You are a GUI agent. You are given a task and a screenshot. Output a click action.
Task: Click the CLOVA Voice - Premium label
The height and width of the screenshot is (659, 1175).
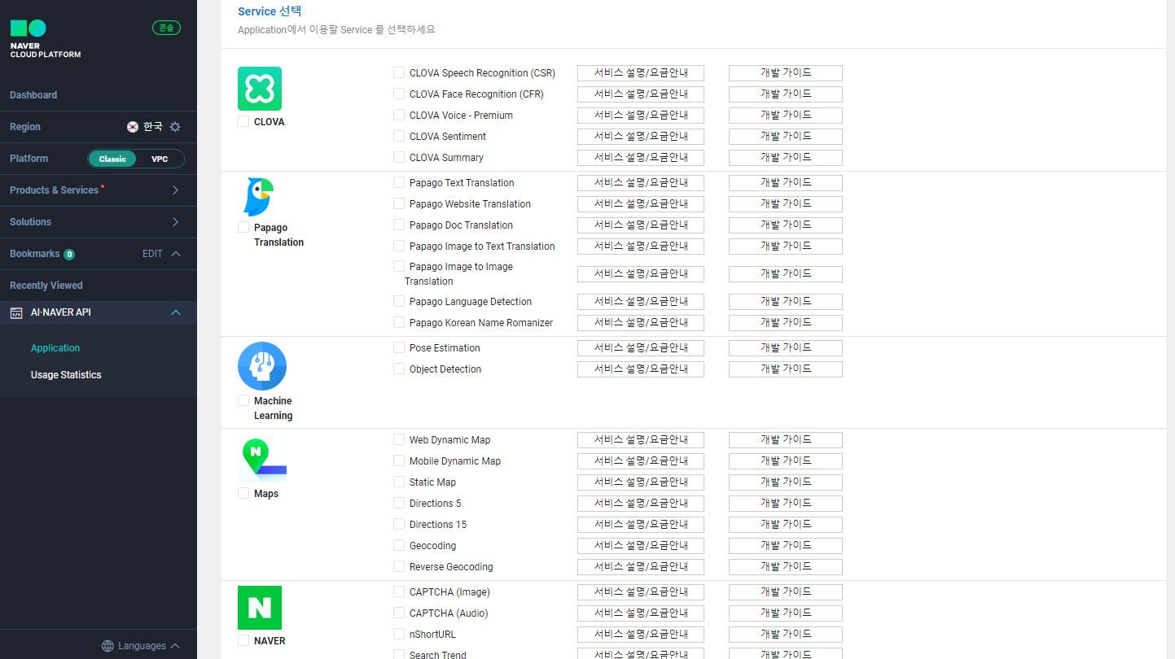(461, 116)
